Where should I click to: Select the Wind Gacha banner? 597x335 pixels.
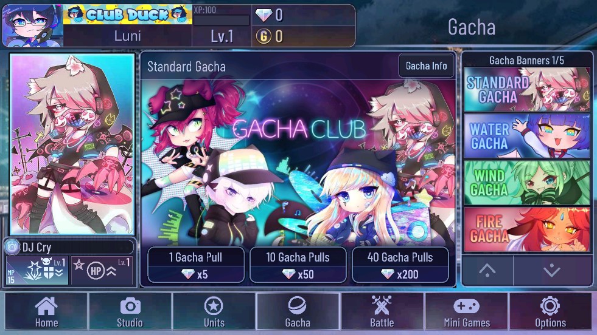tap(527, 183)
